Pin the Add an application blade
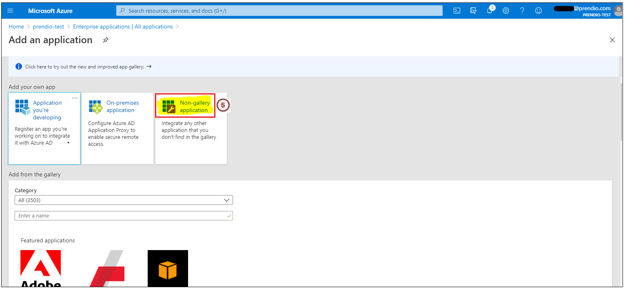This screenshot has height=290, width=625. point(106,40)
